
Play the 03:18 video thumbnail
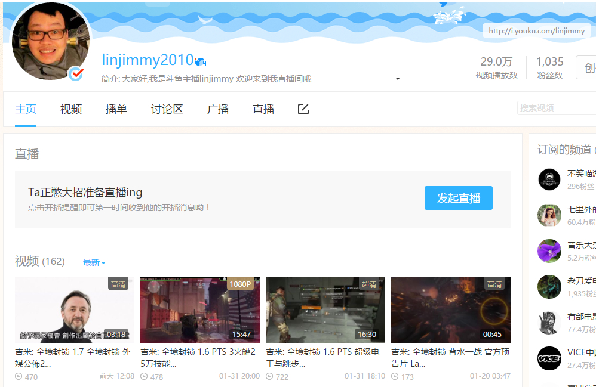coord(75,310)
